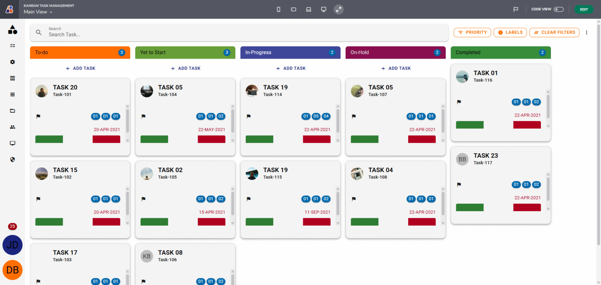This screenshot has height=285, width=601.
Task: Open the three-dot more options menu
Action: [587, 32]
